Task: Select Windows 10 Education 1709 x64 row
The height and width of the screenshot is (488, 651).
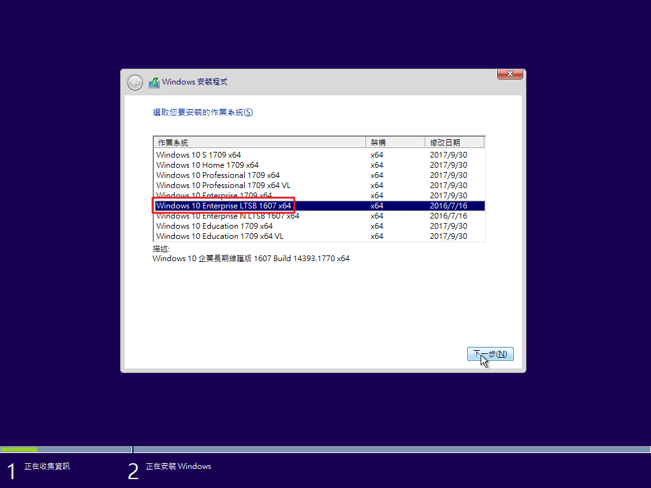Action: click(319, 226)
